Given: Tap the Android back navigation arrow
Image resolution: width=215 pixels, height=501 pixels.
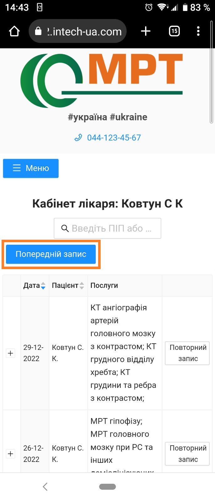Looking at the screenshot, I should 45,486.
